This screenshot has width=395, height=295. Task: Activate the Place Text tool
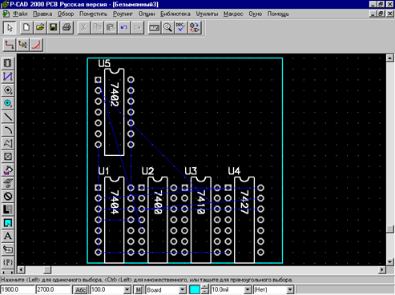[8, 236]
